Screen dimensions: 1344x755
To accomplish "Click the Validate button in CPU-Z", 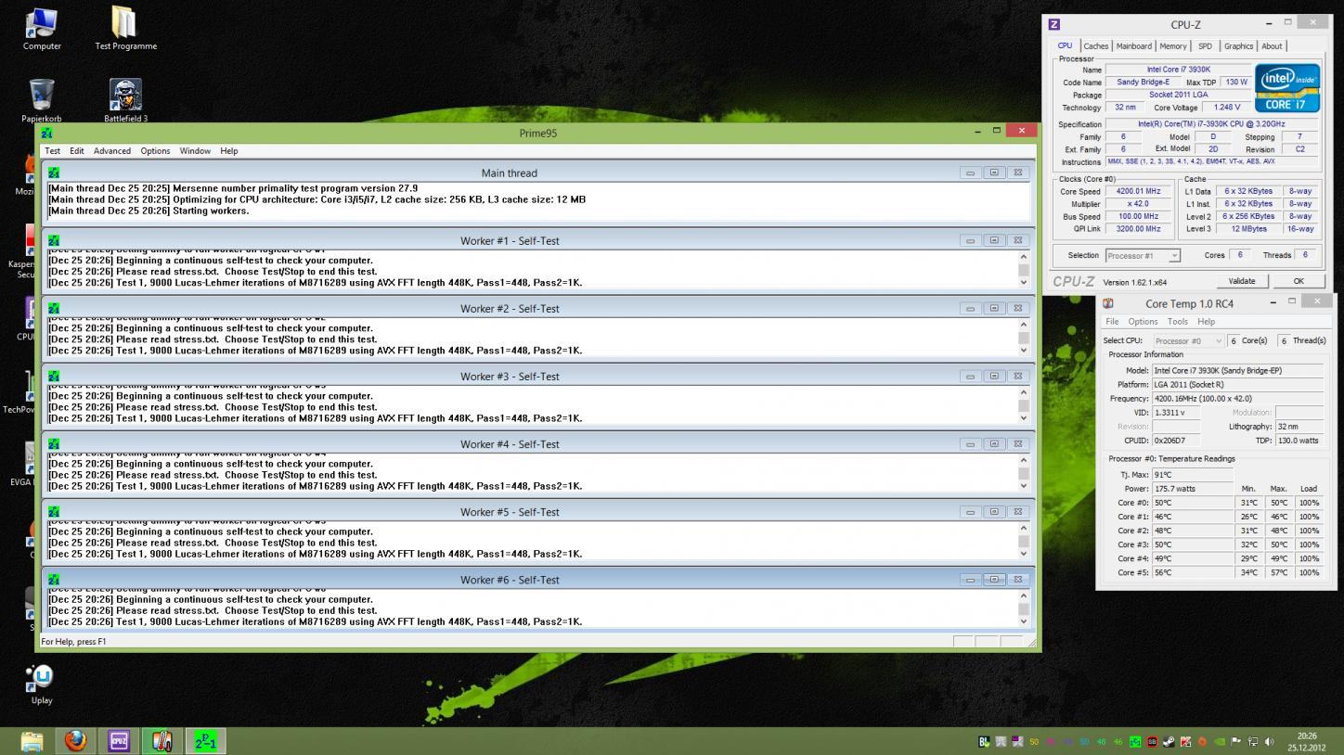I will 1242,281.
